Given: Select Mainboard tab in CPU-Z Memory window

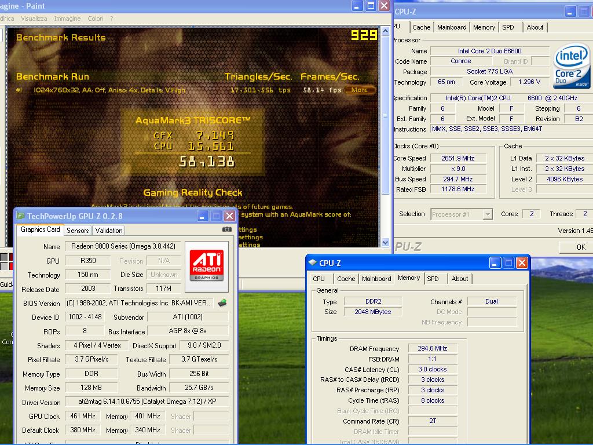Looking at the screenshot, I should point(376,279).
